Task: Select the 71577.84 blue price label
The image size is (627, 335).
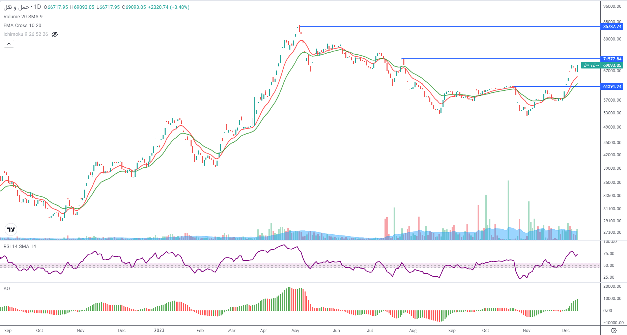Action: click(612, 59)
